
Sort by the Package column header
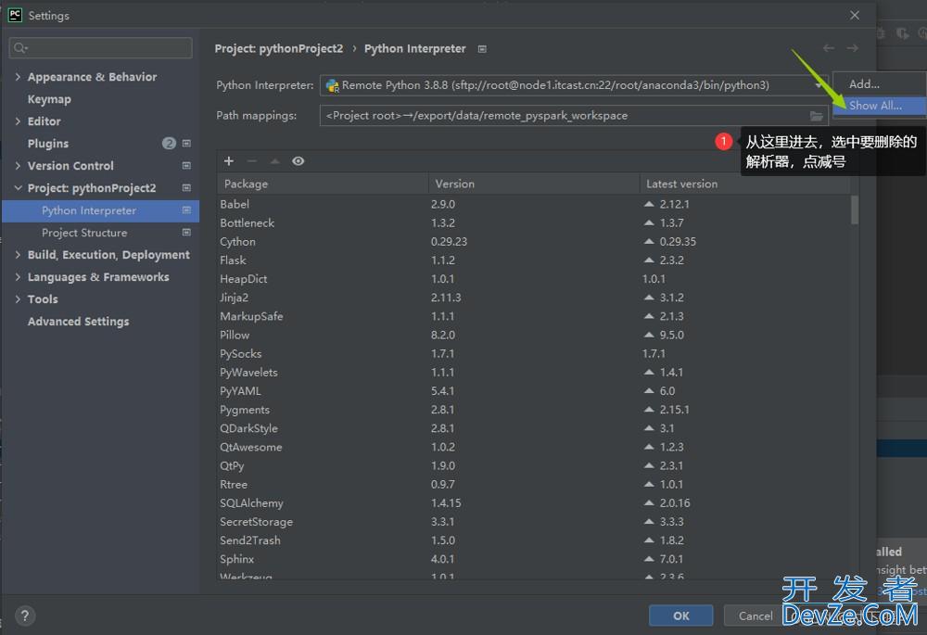[323, 184]
